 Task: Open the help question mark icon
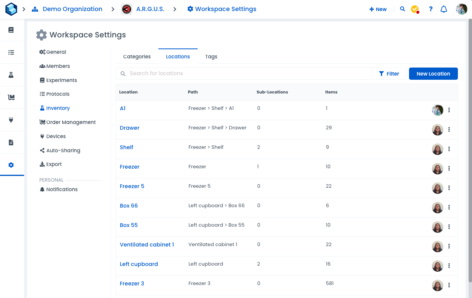click(431, 9)
